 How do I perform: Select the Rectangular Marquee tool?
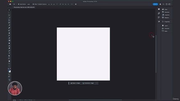tap(9, 12)
